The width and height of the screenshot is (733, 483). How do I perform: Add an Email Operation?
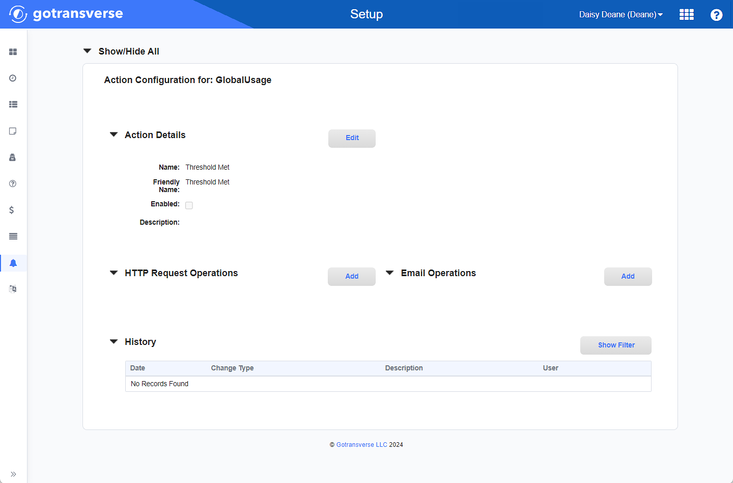pyautogui.click(x=628, y=276)
